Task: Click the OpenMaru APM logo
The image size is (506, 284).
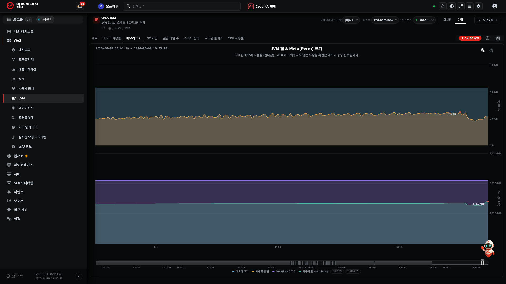Action: [x=22, y=6]
